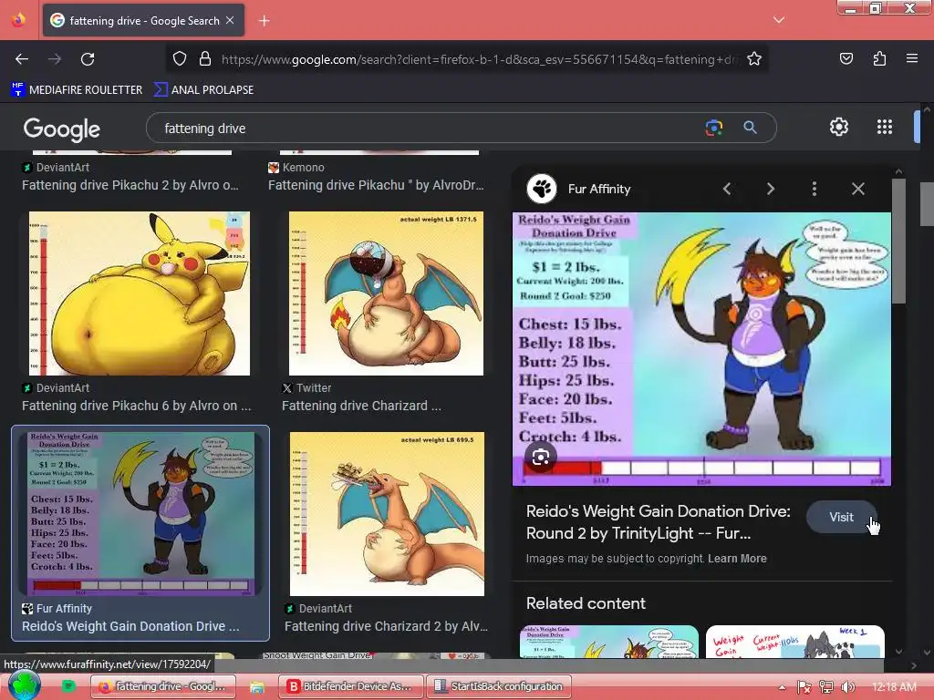Open the Firefox application hamburger menu

(912, 58)
